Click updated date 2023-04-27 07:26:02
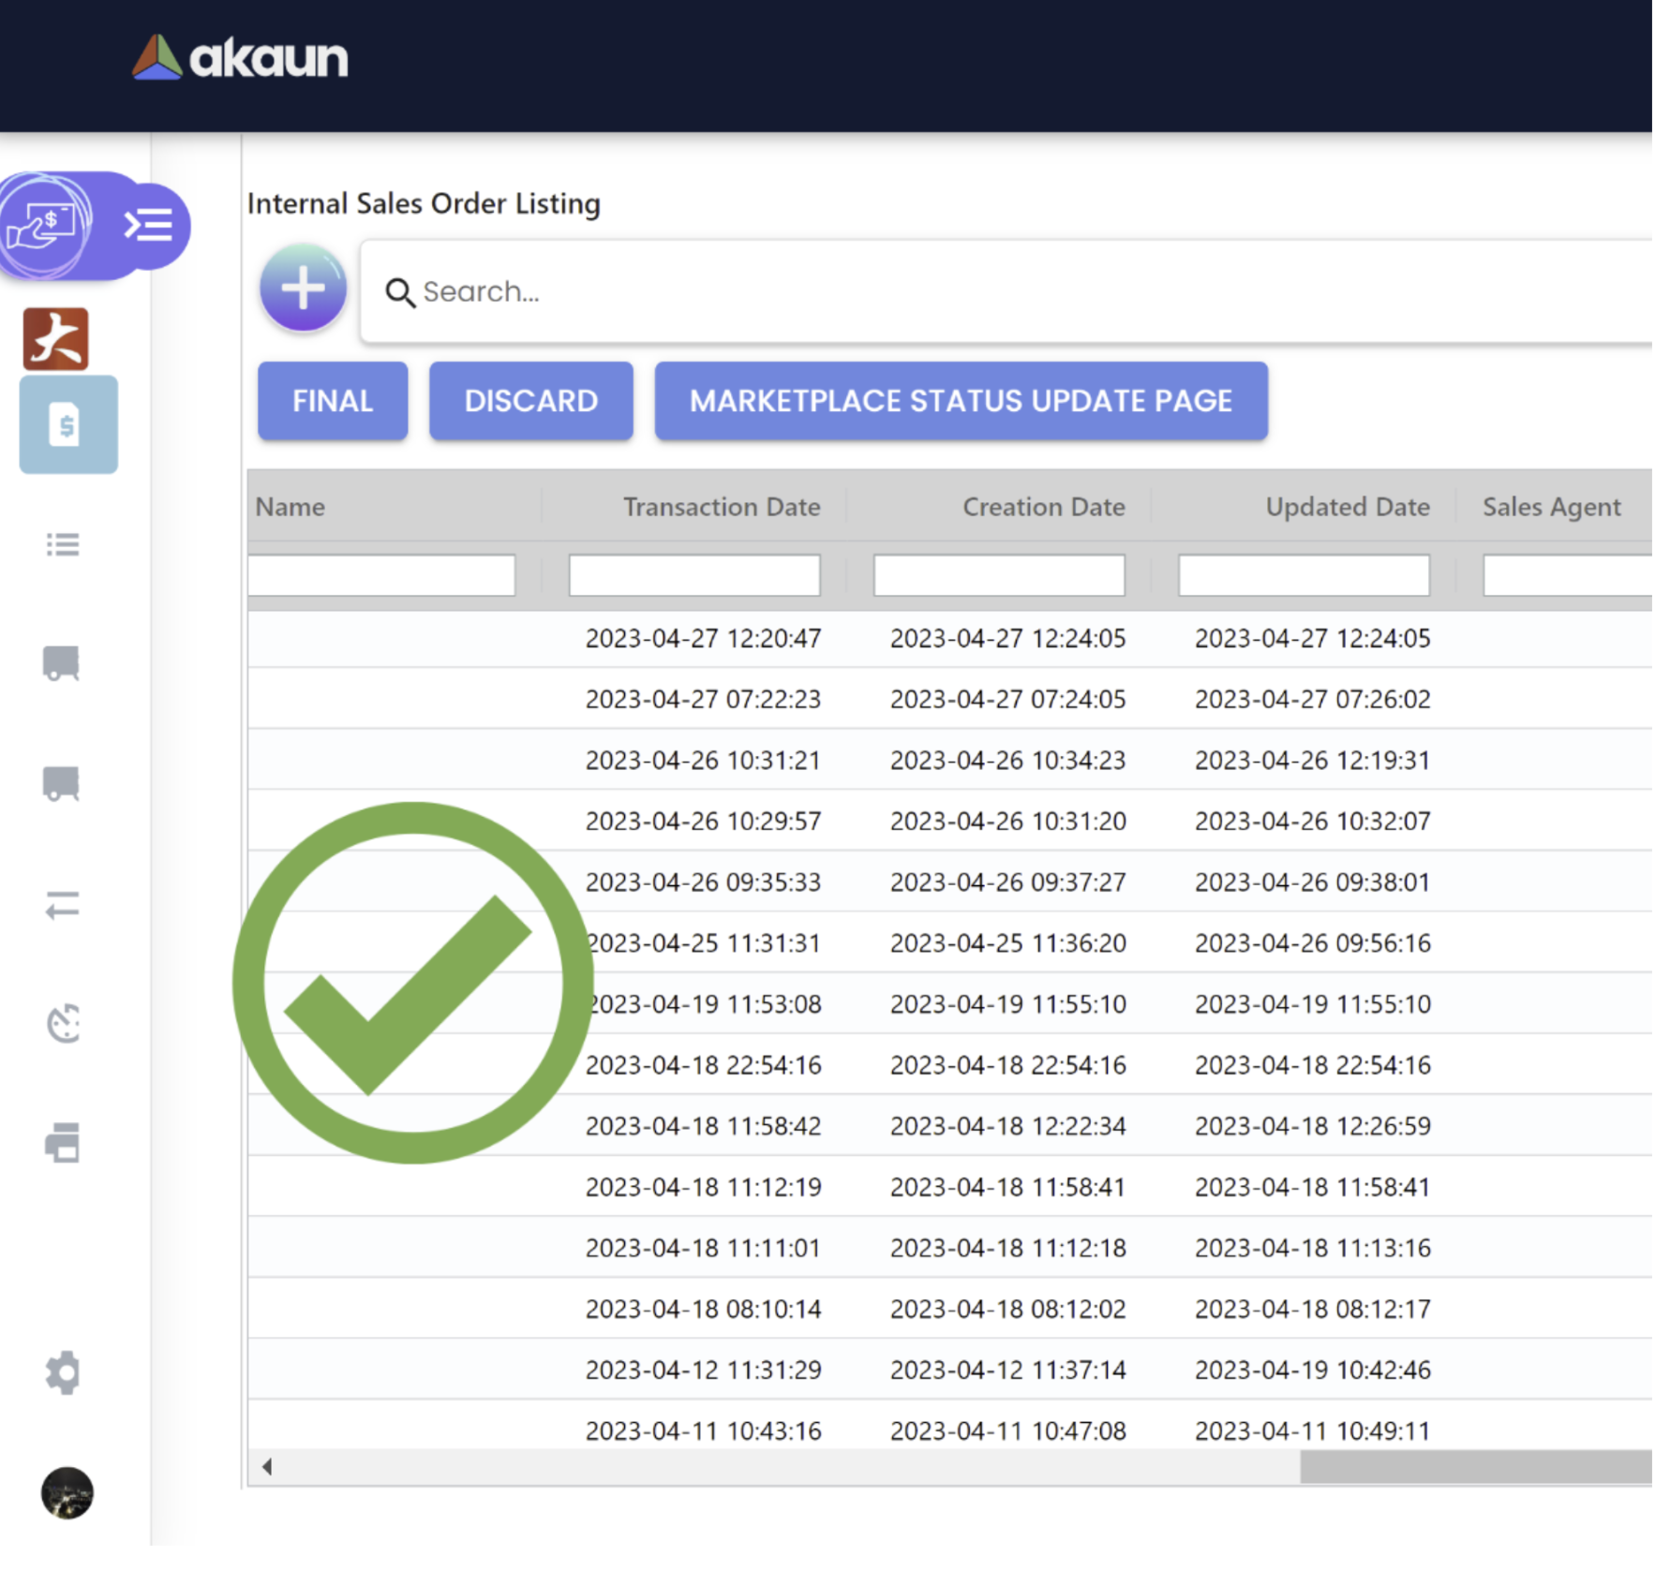Viewport: 1655px width, 1571px height. 1312,699
